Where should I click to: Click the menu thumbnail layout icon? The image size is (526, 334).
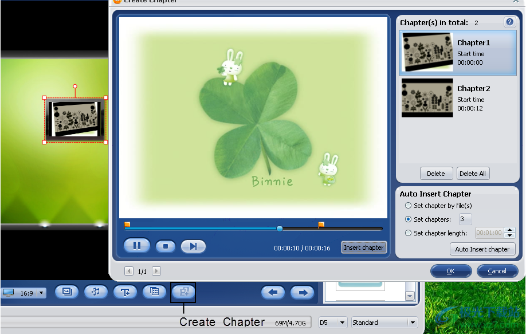pos(154,292)
